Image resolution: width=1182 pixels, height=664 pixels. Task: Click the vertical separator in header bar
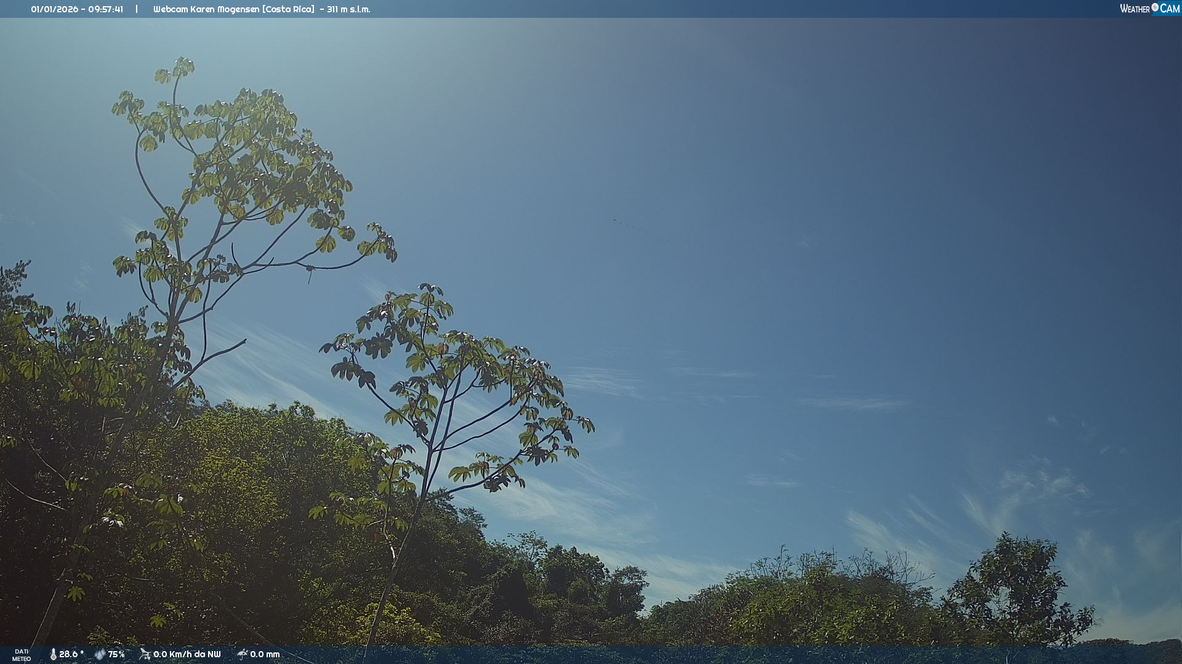click(x=137, y=9)
